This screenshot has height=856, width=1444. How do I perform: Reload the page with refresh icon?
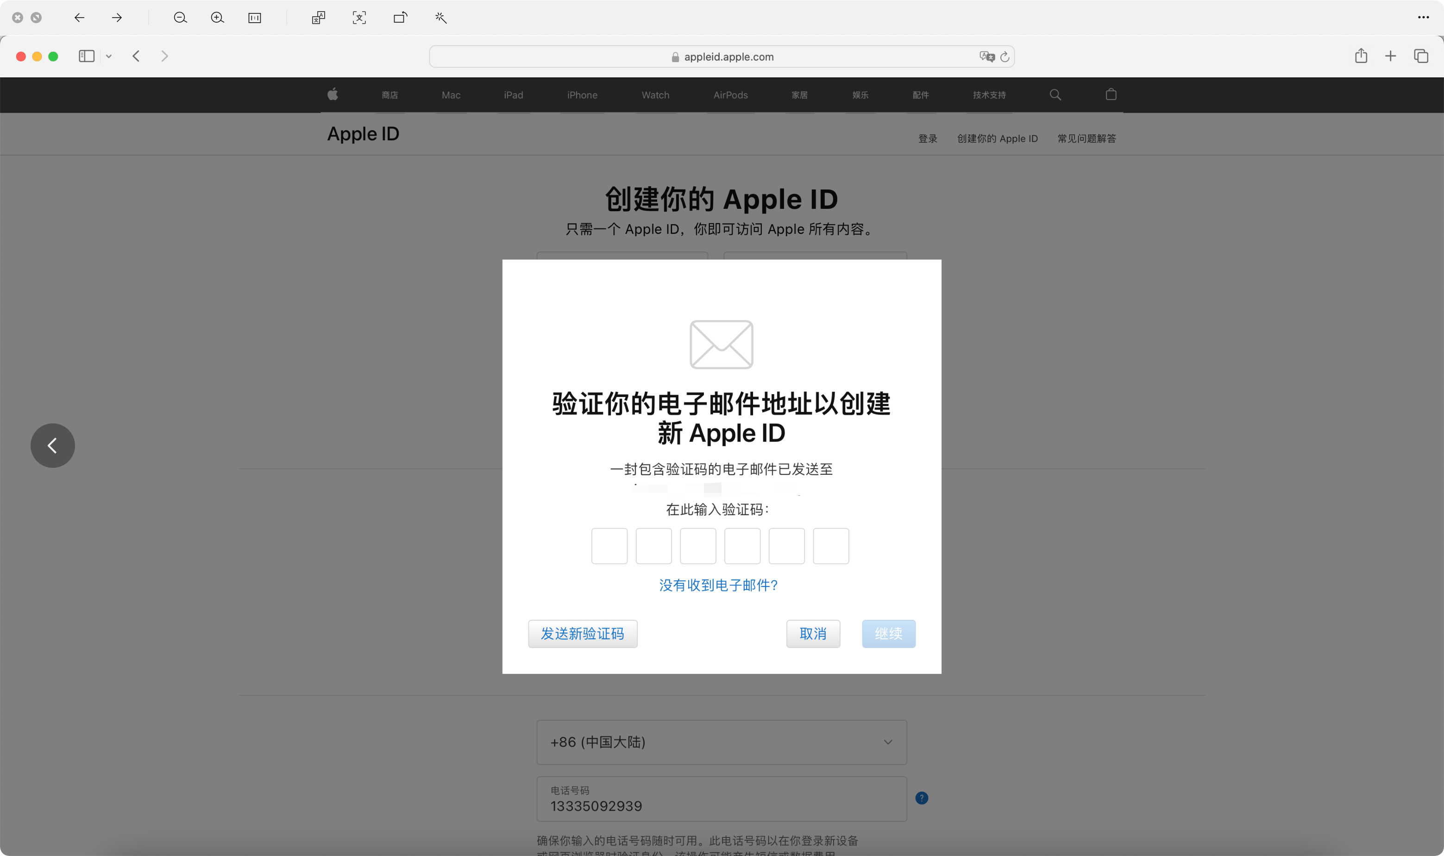point(1005,57)
